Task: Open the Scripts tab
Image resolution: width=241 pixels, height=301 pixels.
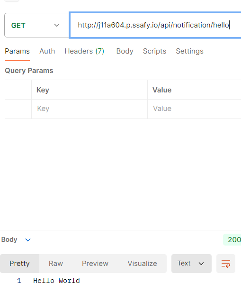Action: point(154,51)
